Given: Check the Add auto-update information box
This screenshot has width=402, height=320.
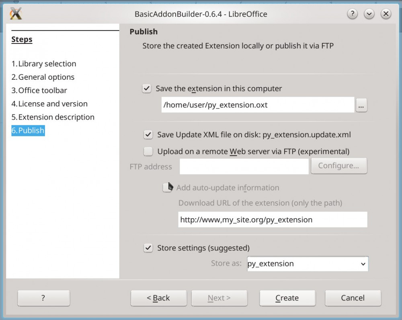Looking at the screenshot, I should [167, 188].
